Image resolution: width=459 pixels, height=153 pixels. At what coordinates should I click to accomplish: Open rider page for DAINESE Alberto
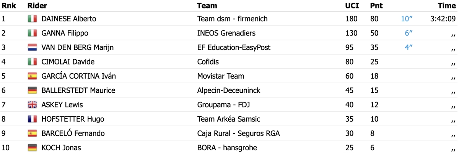[68, 19]
